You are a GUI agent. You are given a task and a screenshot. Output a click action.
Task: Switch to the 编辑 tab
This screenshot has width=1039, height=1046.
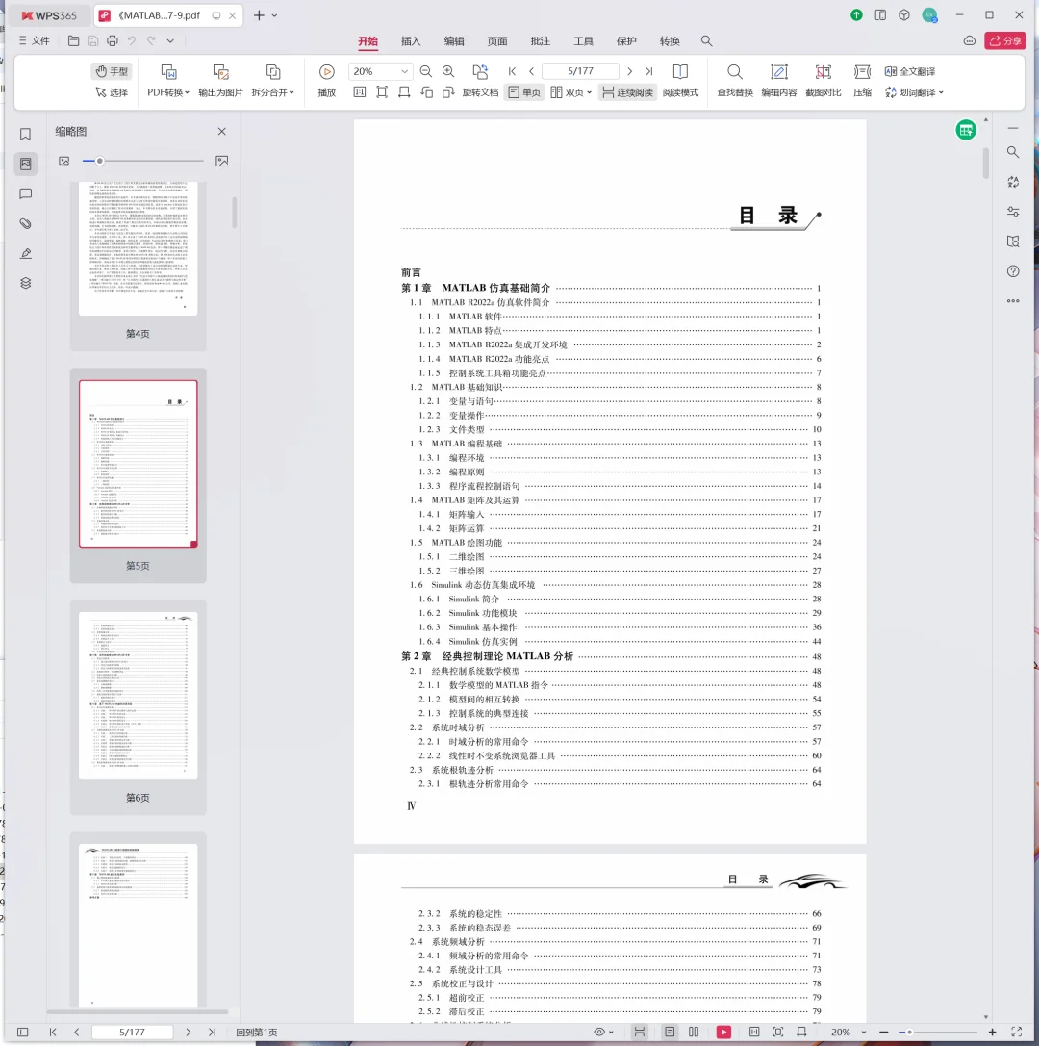(454, 40)
